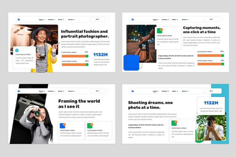Select green-orange icon in Shooting dreams card
236x157 pixels.
(174, 123)
